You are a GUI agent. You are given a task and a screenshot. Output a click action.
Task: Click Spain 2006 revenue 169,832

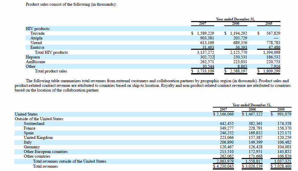tap(255, 133)
